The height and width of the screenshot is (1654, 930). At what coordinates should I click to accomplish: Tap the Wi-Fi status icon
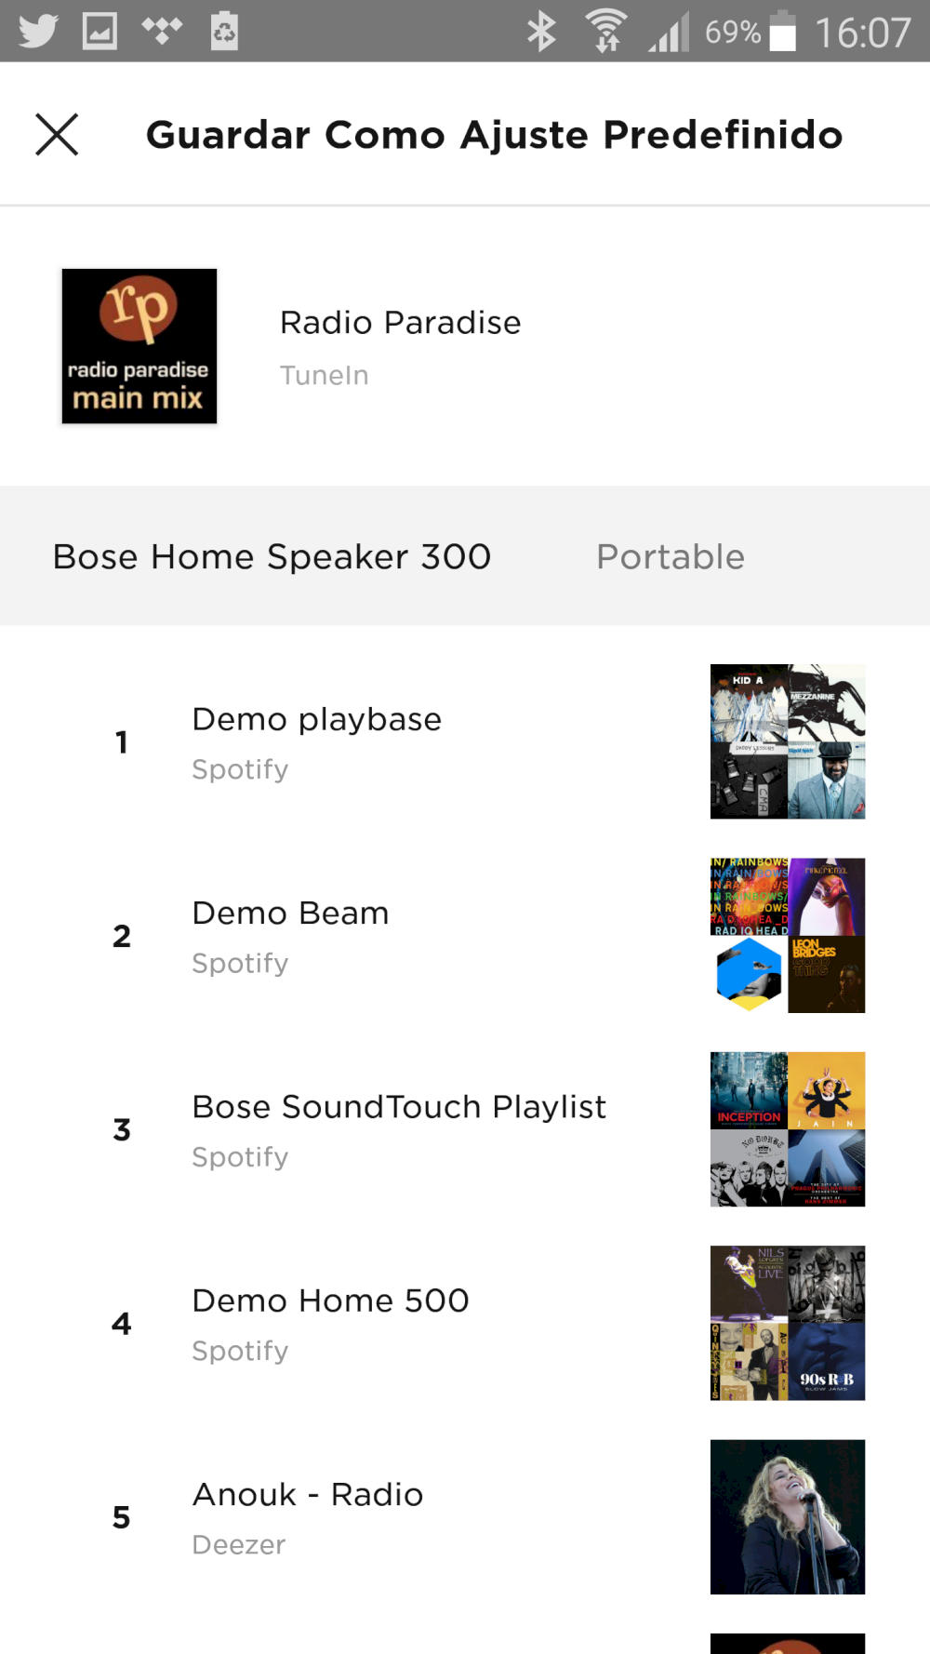pyautogui.click(x=605, y=32)
